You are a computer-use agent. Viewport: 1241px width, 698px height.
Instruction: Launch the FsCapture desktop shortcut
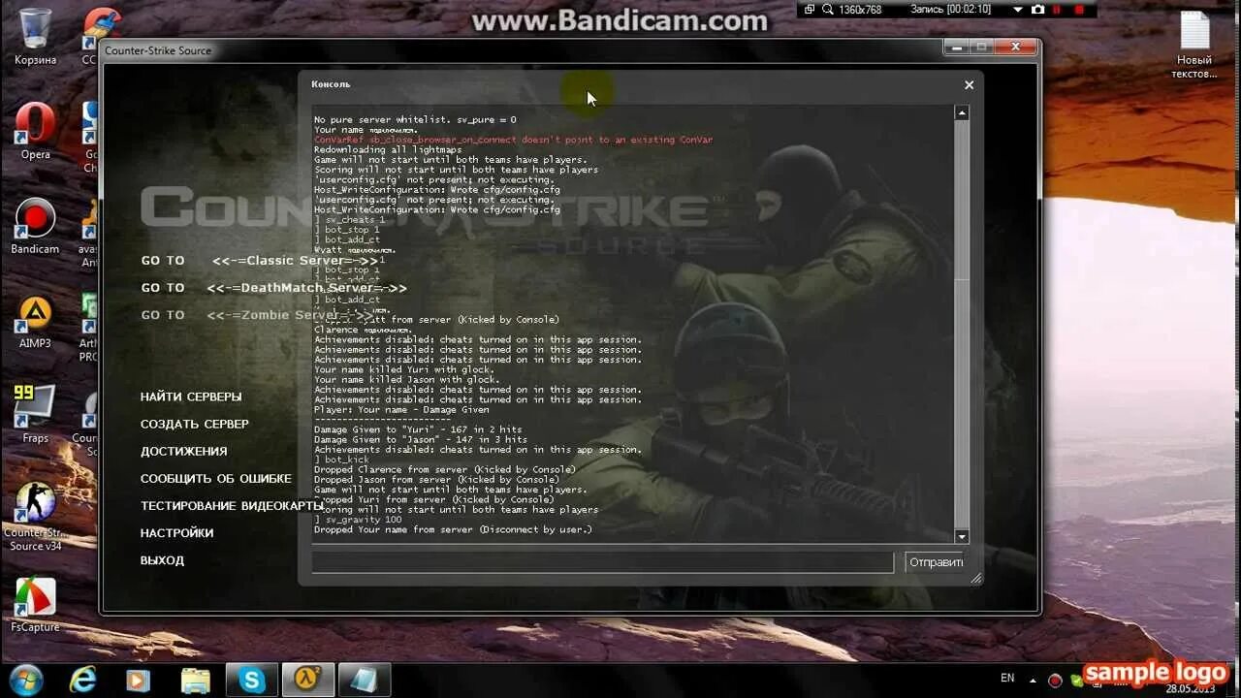pos(35,605)
